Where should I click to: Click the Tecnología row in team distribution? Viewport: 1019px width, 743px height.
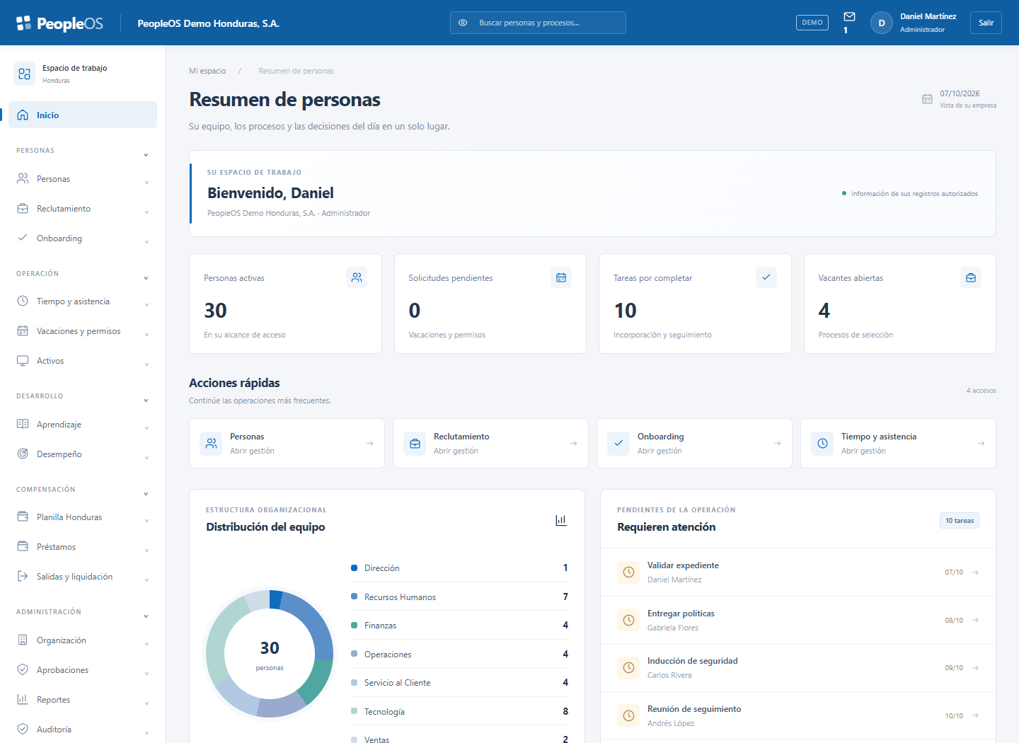tap(459, 711)
